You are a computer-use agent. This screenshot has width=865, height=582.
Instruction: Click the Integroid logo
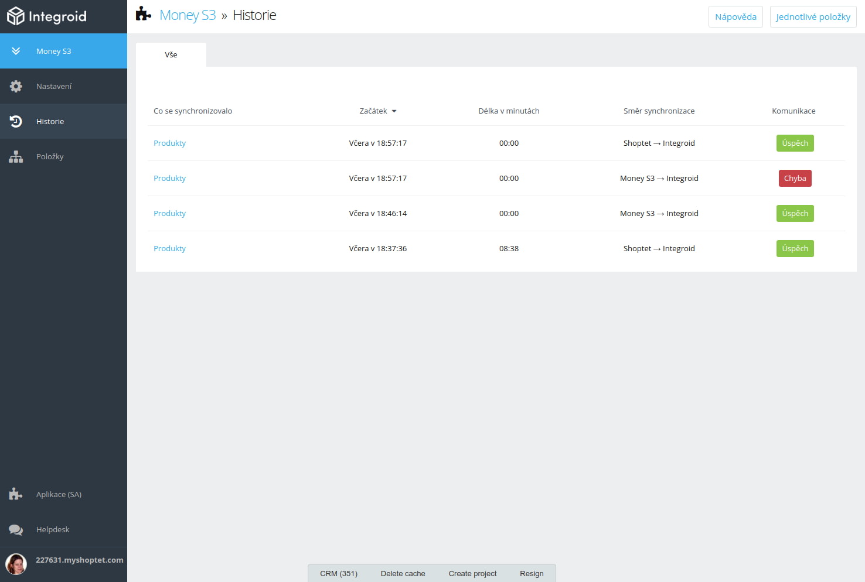pyautogui.click(x=47, y=16)
